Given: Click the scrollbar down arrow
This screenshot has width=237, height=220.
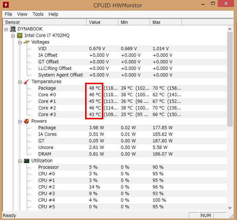Looking at the screenshot, I should pos(230,208).
